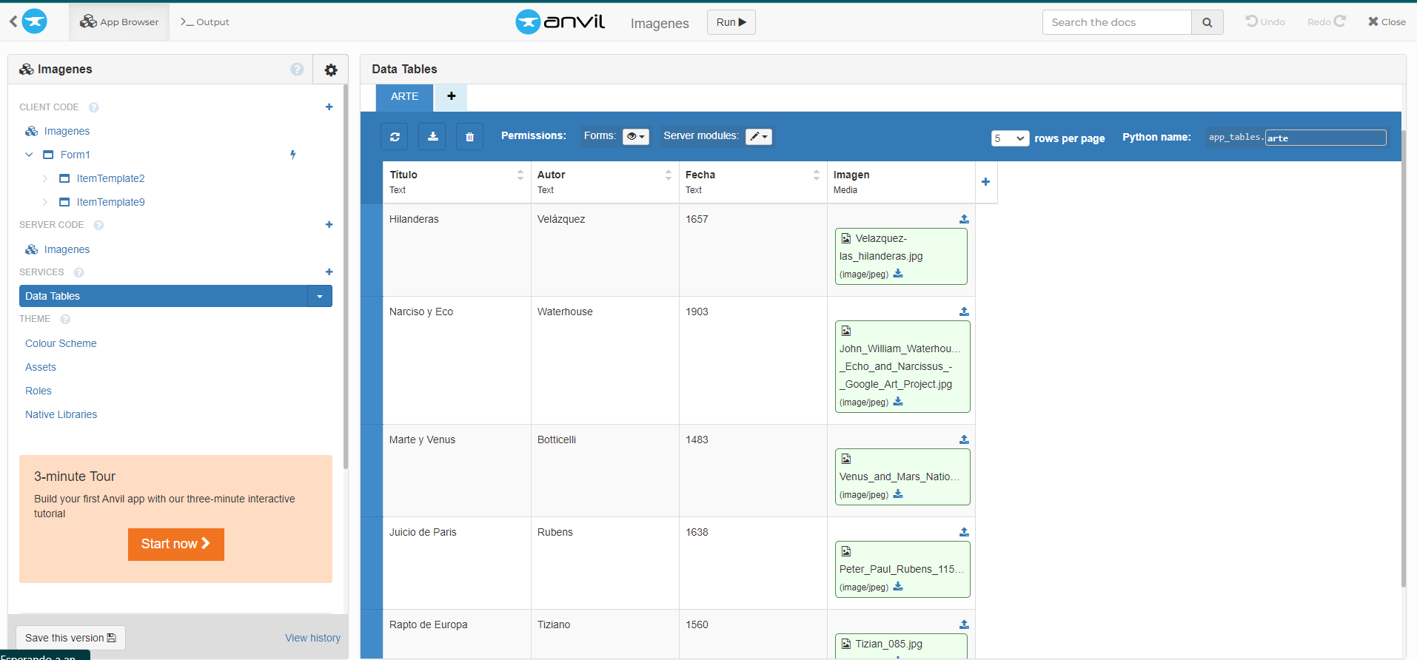The image size is (1417, 660).
Task: Click the help icon next to SERVER CODE
Action: click(x=98, y=225)
